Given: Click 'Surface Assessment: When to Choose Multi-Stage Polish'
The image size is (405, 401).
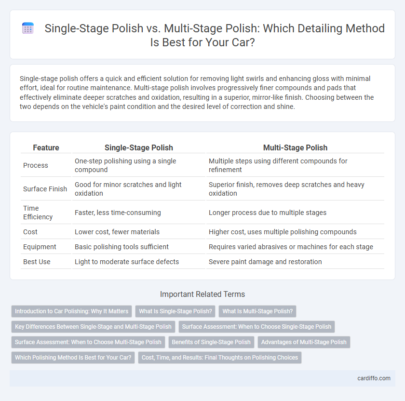Looking at the screenshot, I should [88, 342].
